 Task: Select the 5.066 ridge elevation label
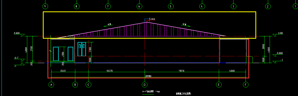click(x=152, y=19)
